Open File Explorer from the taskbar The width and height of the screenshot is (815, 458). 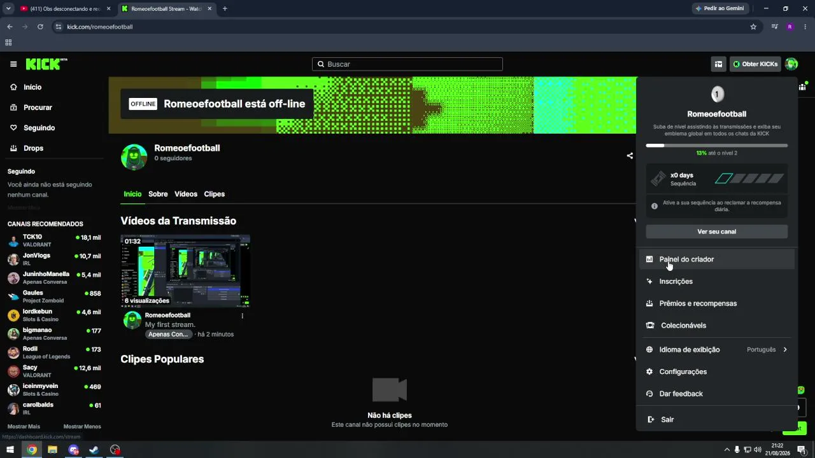coord(52,450)
